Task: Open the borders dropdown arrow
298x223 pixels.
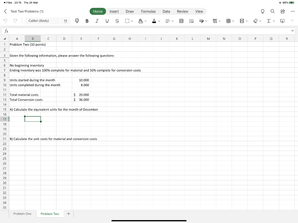Action: pos(132,21)
